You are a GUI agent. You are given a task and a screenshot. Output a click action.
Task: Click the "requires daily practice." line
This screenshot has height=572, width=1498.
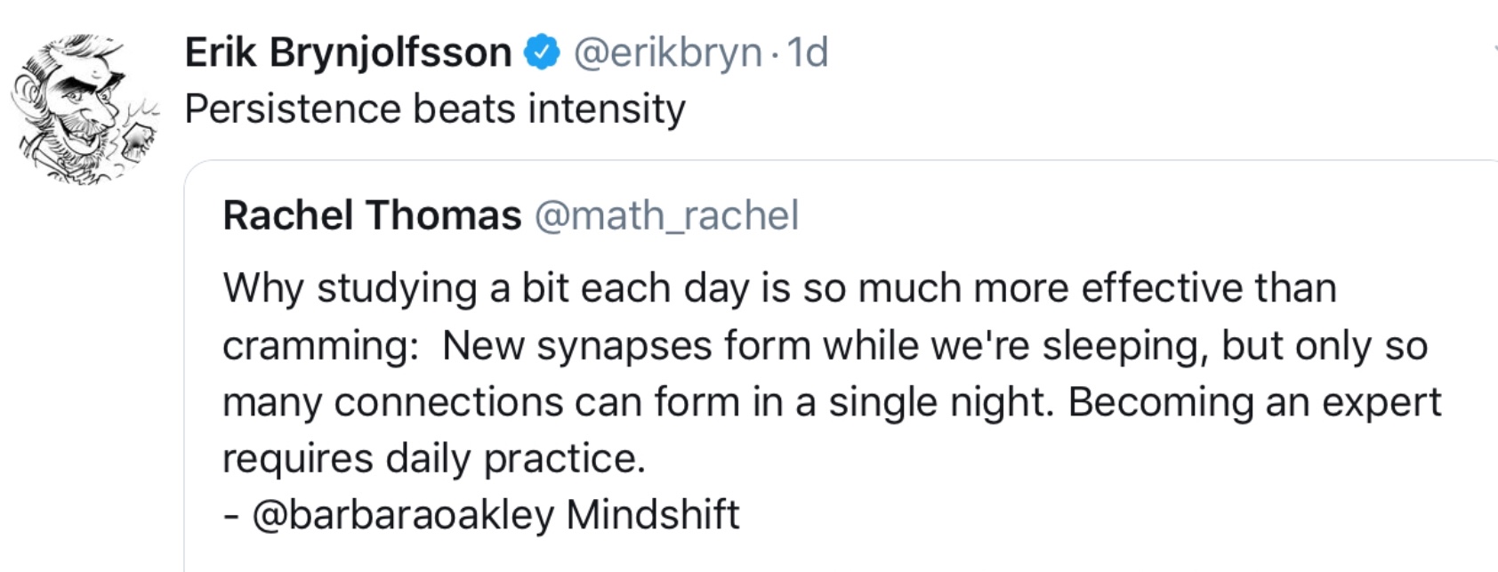click(x=433, y=458)
